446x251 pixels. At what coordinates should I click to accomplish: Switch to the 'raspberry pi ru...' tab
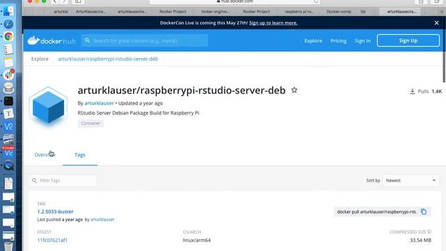coord(299,12)
